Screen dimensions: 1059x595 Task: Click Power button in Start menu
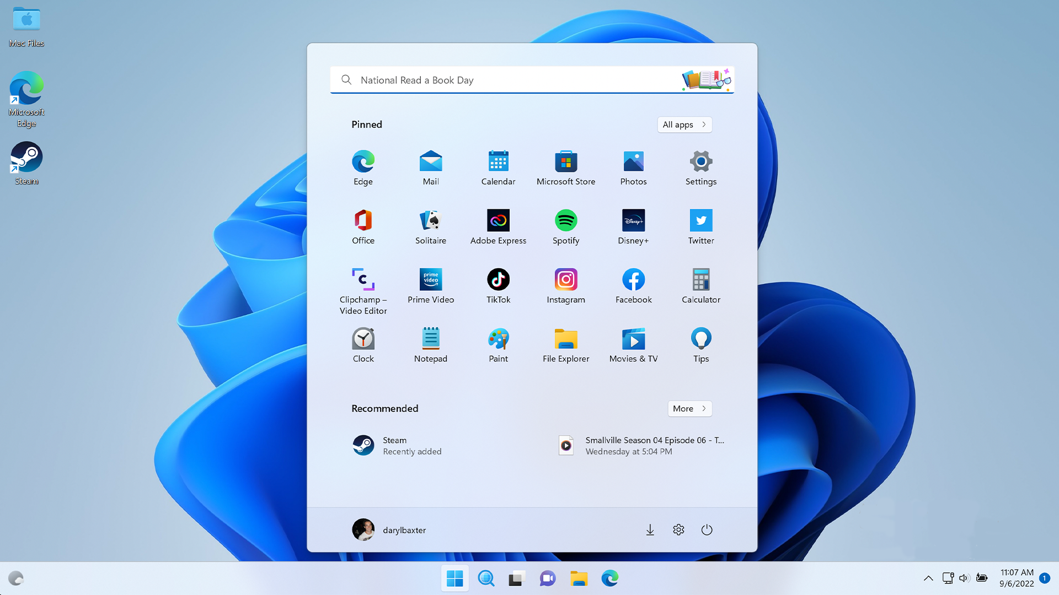(706, 529)
